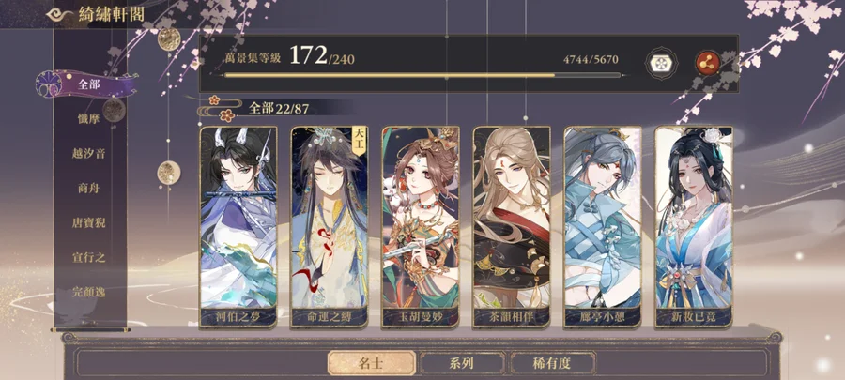Select 商舟 from the sidebar
Screen dimensions: 845x380
pos(88,189)
